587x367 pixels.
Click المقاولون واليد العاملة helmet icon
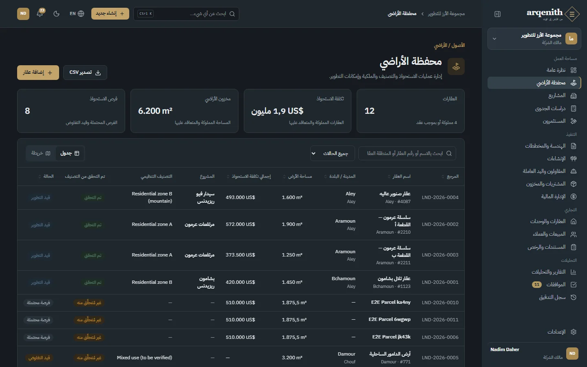(574, 171)
